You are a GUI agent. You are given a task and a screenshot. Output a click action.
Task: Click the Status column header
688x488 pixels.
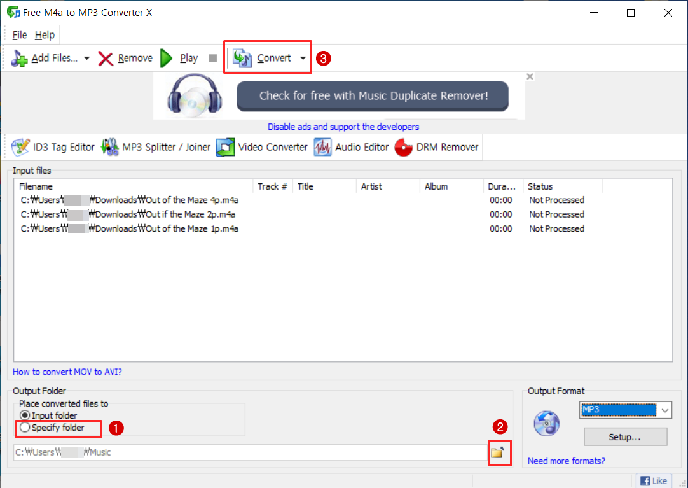pyautogui.click(x=563, y=186)
